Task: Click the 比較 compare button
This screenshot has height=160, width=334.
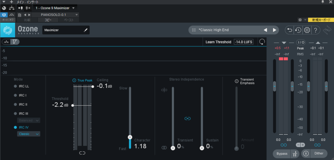Action: pos(27,20)
